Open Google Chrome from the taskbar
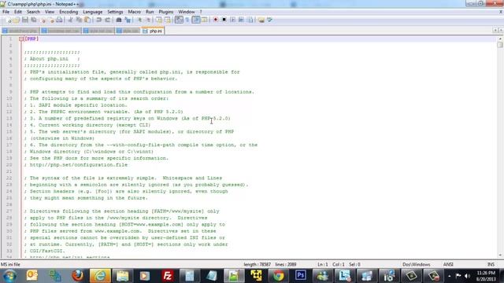This screenshot has height=283, width=504. click(278, 276)
